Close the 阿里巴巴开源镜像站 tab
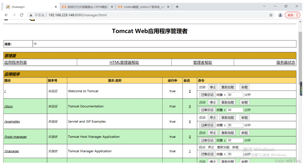Image resolution: width=304 pixels, height=165 pixels. [112, 7]
